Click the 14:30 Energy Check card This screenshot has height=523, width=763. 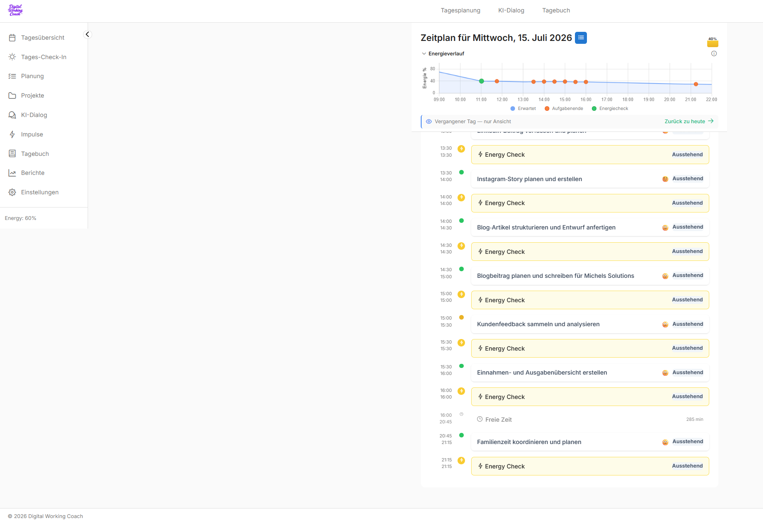tap(590, 251)
